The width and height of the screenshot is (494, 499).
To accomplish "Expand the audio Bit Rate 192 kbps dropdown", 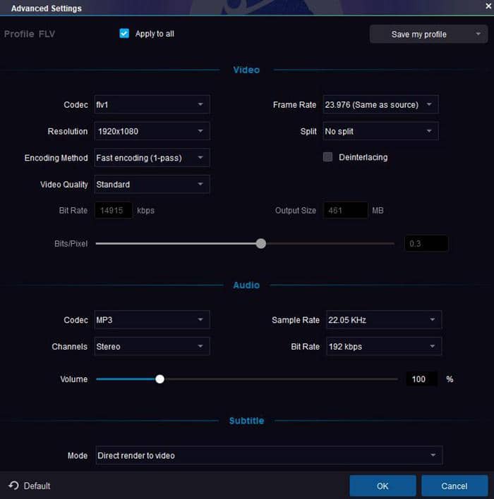I will pos(382,347).
